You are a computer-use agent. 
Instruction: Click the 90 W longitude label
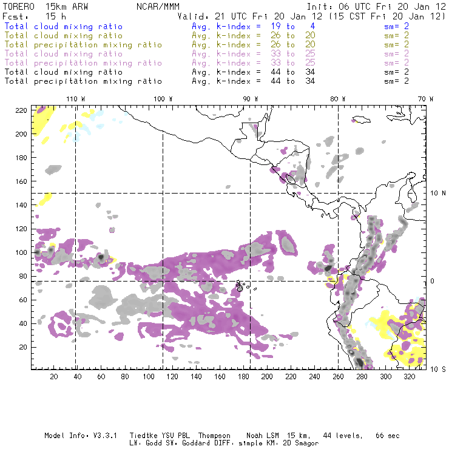tap(251, 98)
